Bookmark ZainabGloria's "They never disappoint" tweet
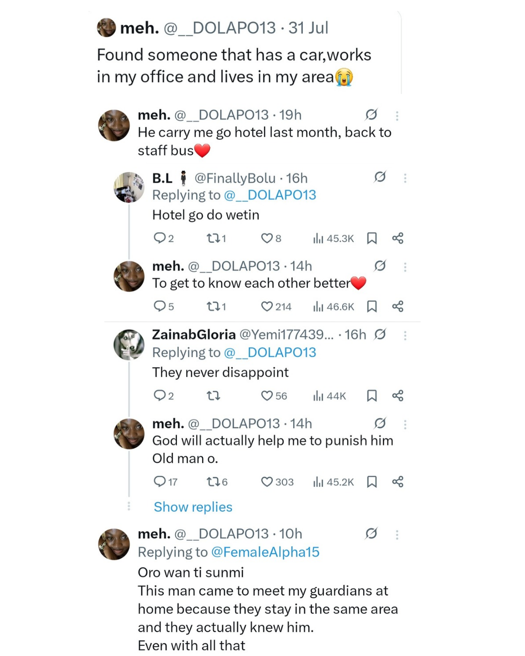The height and width of the screenshot is (656, 525). [372, 396]
